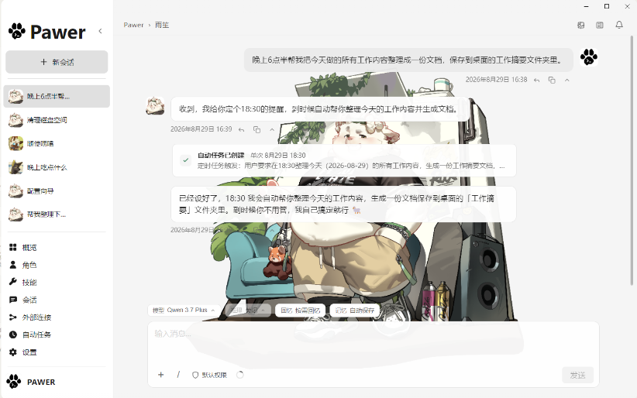Click the chat vertical scrollbar

(632, 160)
